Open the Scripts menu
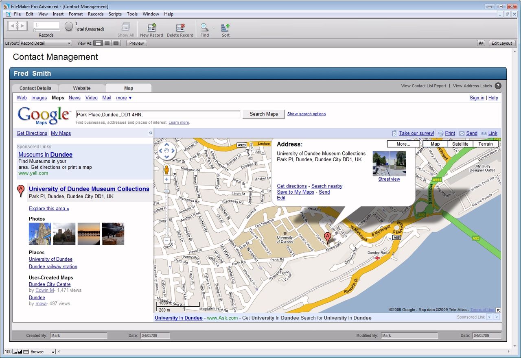521x358 pixels. (x=115, y=14)
